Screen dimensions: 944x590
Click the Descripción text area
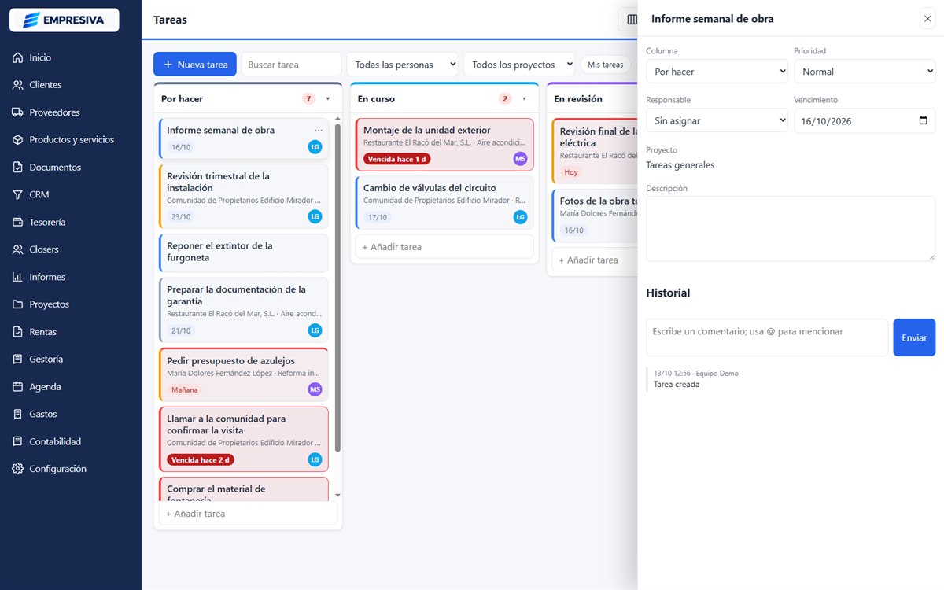coord(791,229)
